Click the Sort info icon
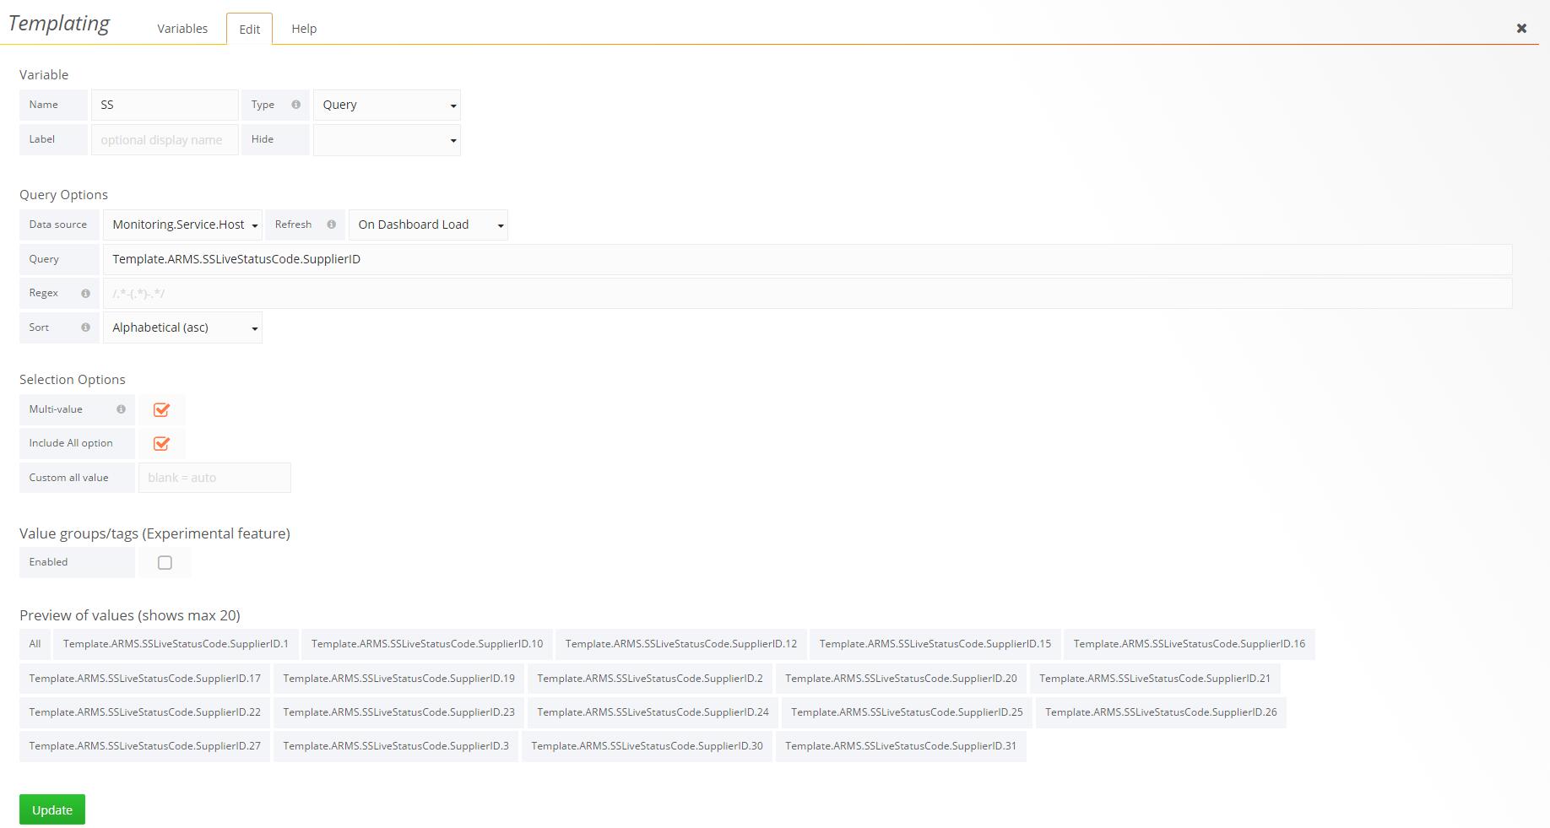 85,327
